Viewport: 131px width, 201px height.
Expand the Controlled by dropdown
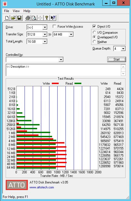61,59
